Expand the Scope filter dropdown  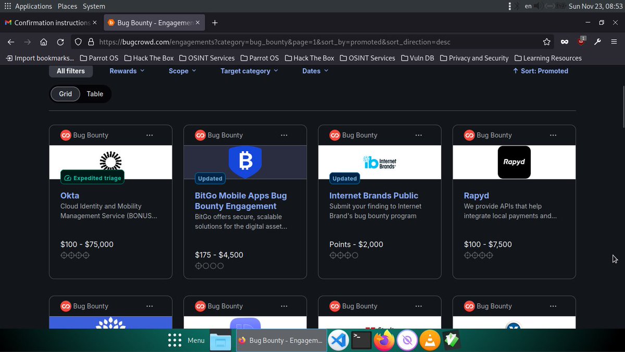click(x=182, y=71)
